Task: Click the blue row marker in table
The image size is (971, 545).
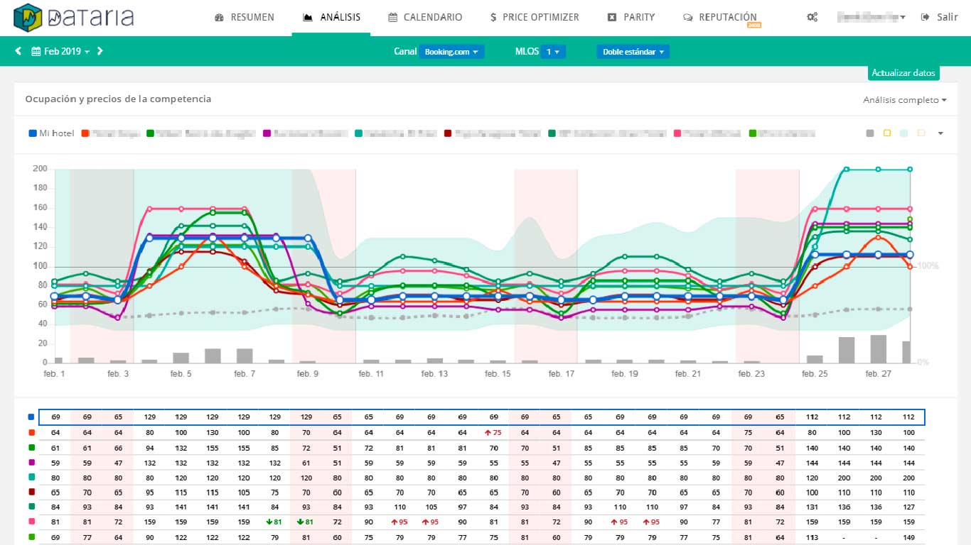Action: [x=31, y=417]
